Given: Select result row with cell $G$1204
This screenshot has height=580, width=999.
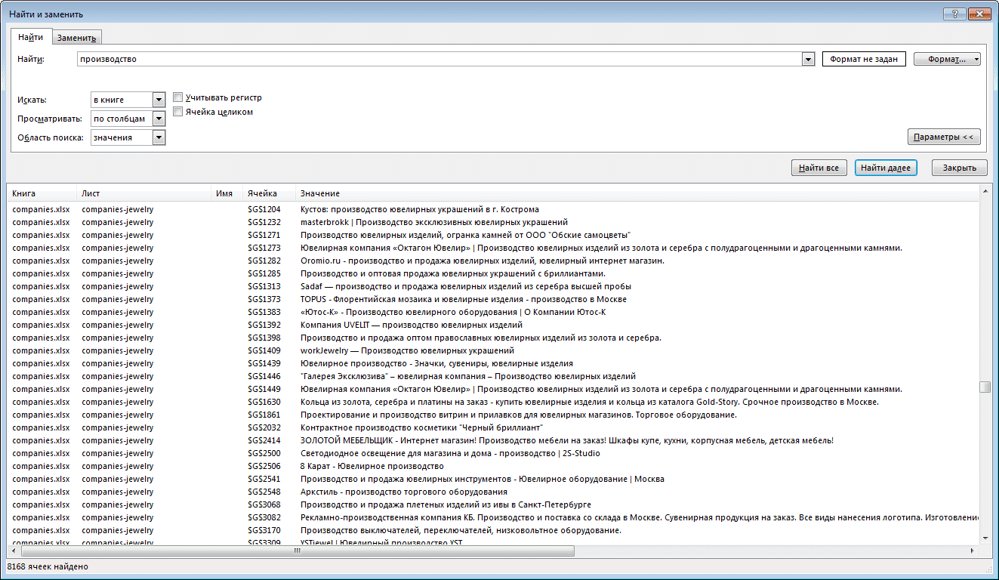Looking at the screenshot, I should (493, 209).
